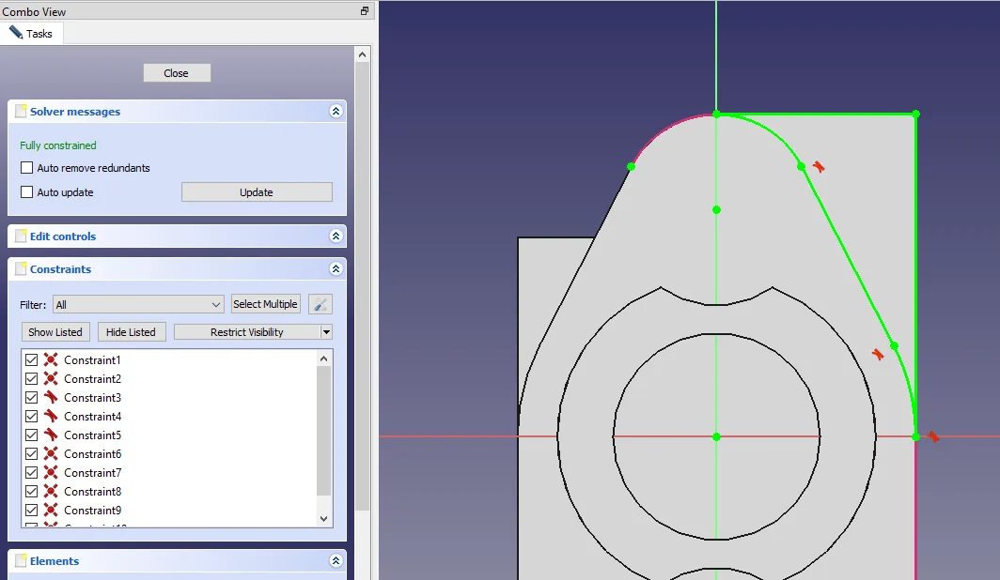1000x580 pixels.
Task: Open the constraint list settings tool icon
Action: click(320, 304)
